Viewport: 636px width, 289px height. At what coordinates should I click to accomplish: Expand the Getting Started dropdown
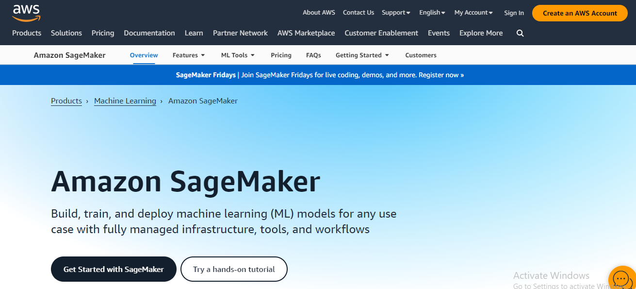(x=362, y=55)
